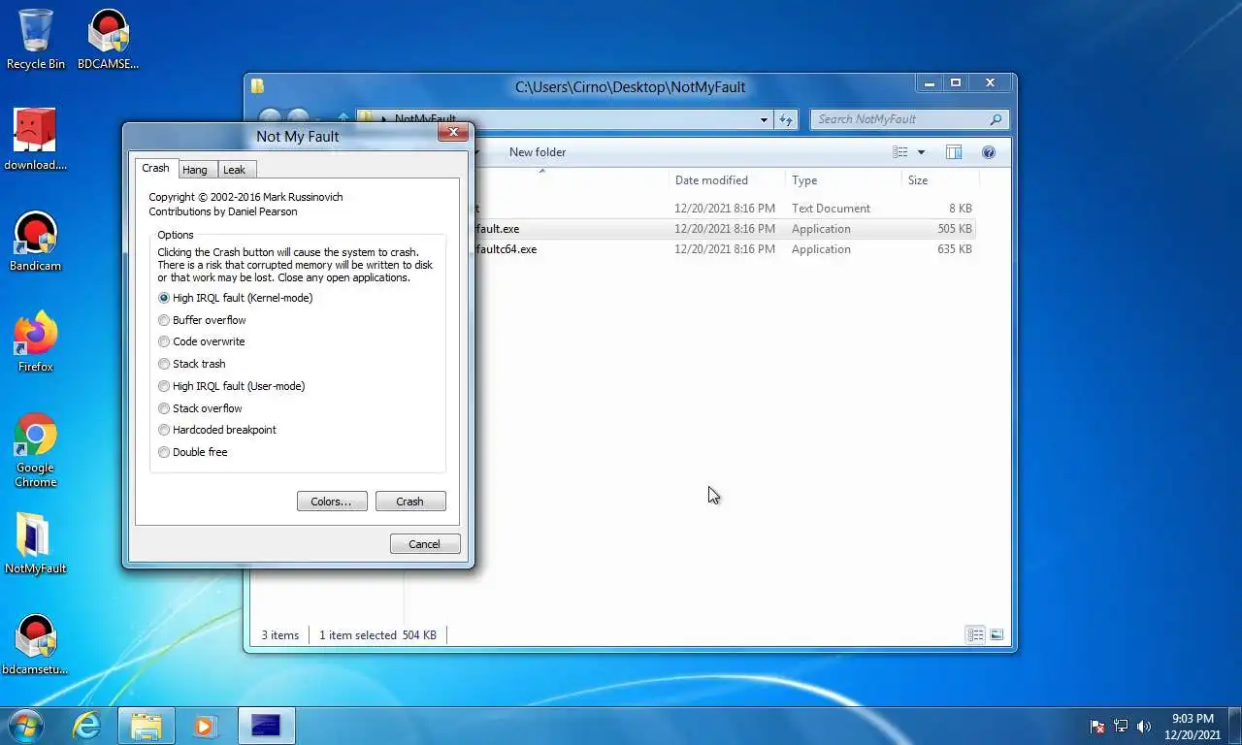Click New folder in Explorer toolbar
Image resolution: width=1242 pixels, height=745 pixels.
coord(538,152)
